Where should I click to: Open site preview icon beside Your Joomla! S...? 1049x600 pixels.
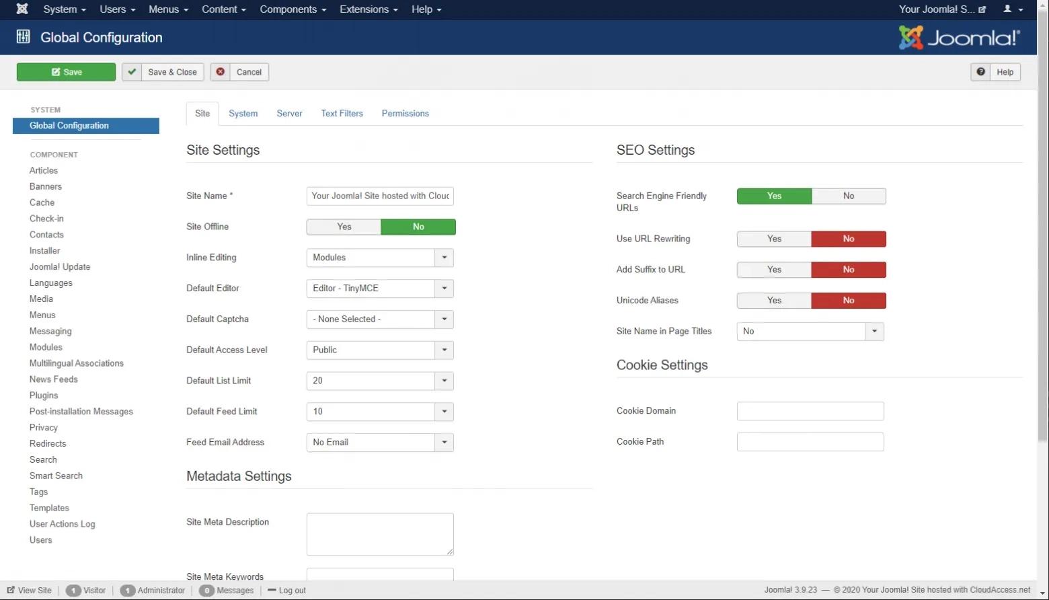tap(982, 9)
